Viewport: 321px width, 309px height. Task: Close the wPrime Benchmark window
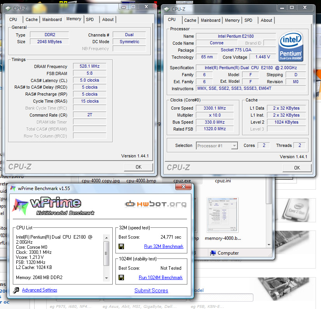(x=183, y=187)
